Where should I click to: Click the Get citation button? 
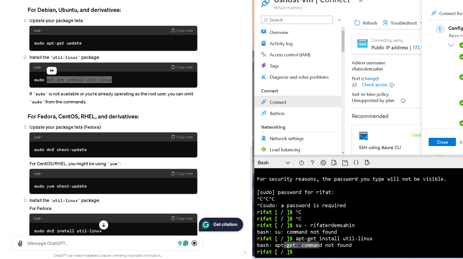(221, 225)
